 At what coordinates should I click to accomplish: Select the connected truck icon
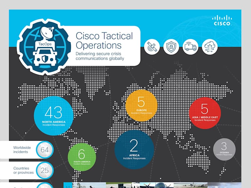click(190, 47)
